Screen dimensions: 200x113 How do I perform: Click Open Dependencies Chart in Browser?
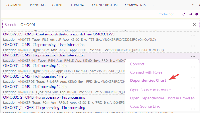click(162, 98)
